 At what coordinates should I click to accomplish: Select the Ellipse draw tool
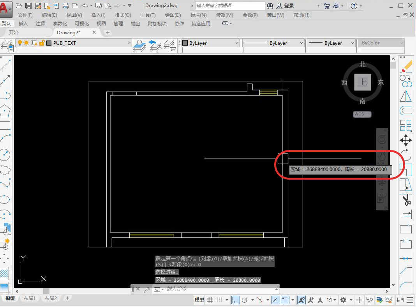pos(5,199)
